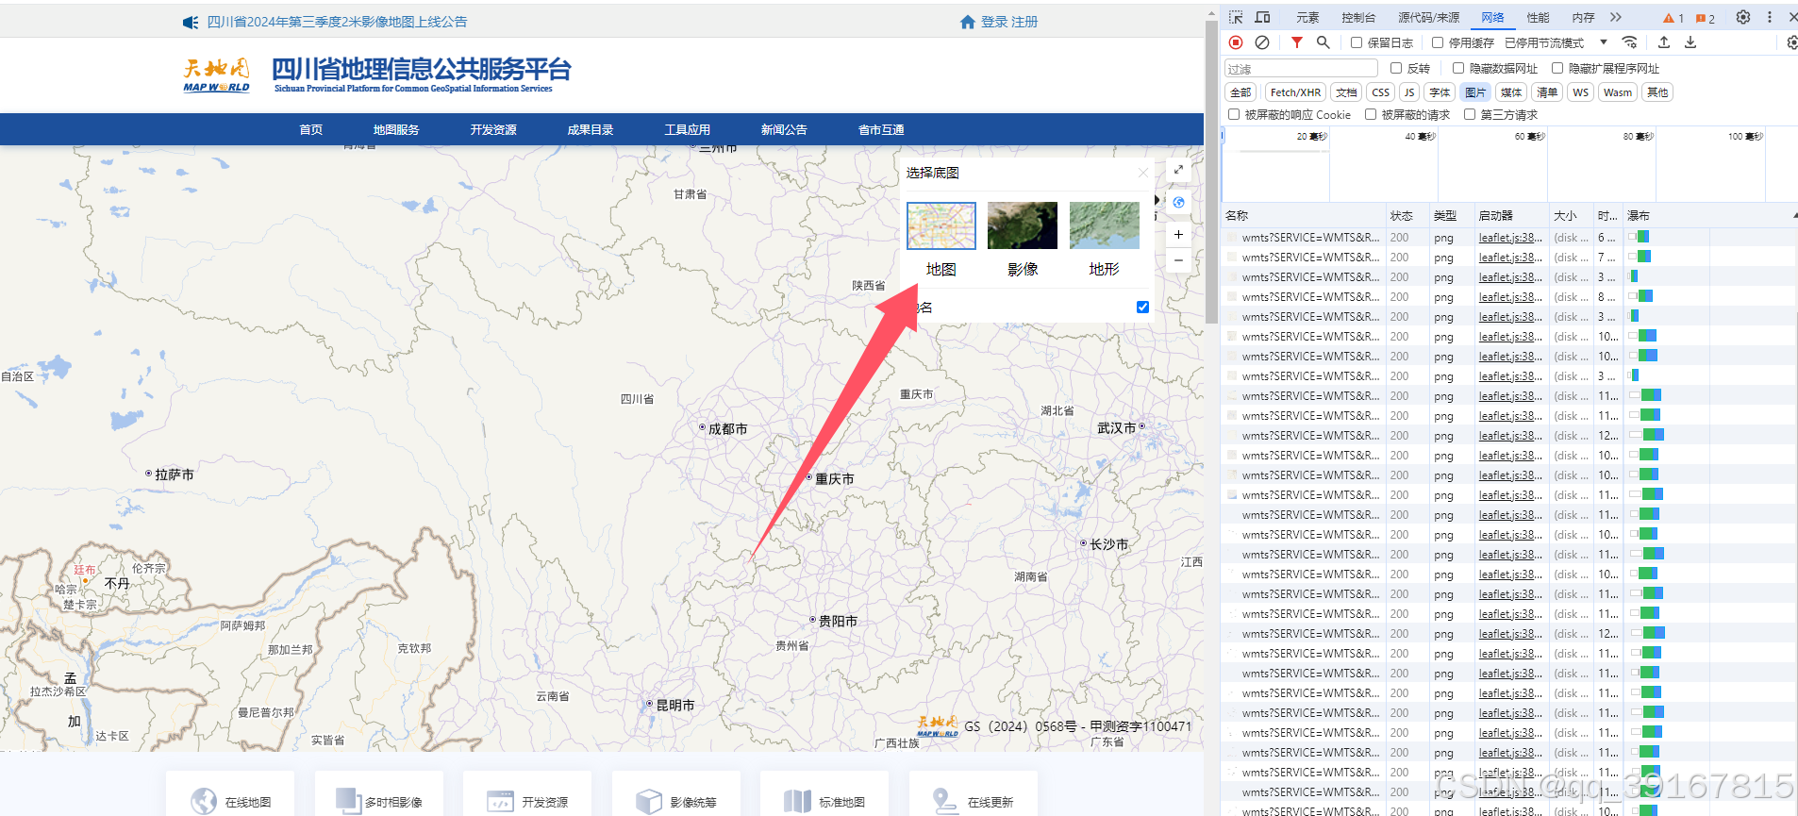The height and width of the screenshot is (816, 1798).
Task: Check the 被屏蔽的请求 checkbox
Action: pos(1371,114)
